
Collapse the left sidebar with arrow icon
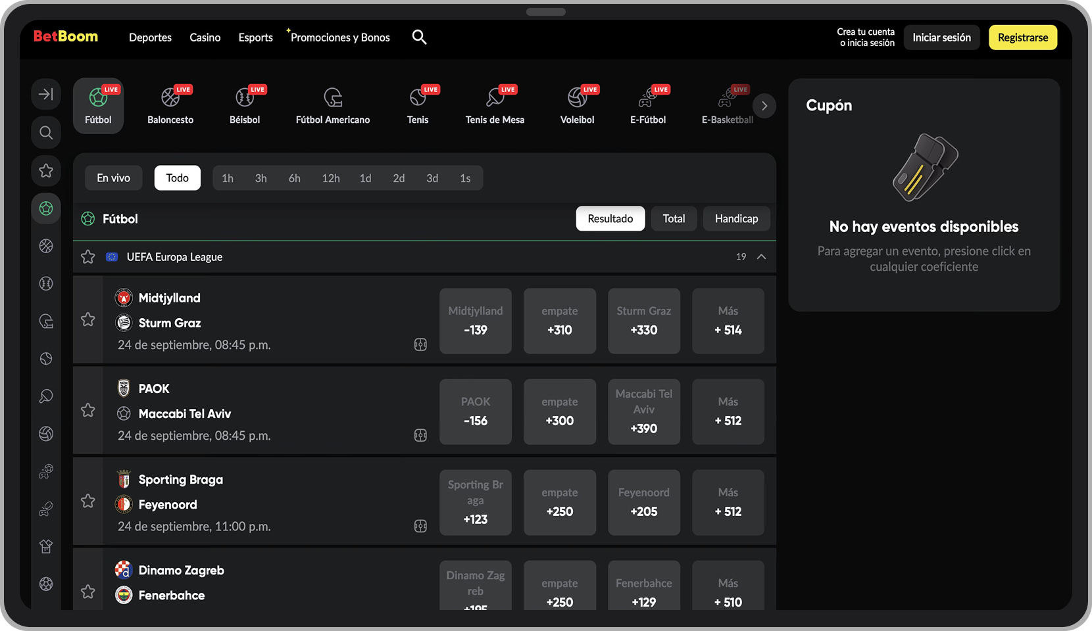point(46,95)
